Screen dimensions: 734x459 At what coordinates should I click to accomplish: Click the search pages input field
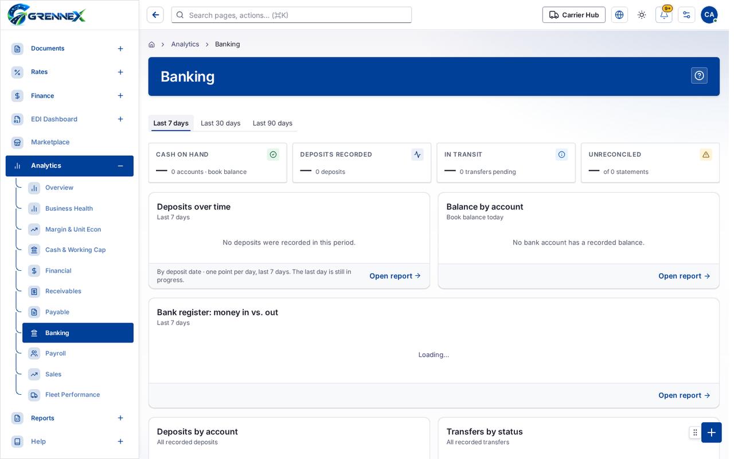[x=291, y=15]
